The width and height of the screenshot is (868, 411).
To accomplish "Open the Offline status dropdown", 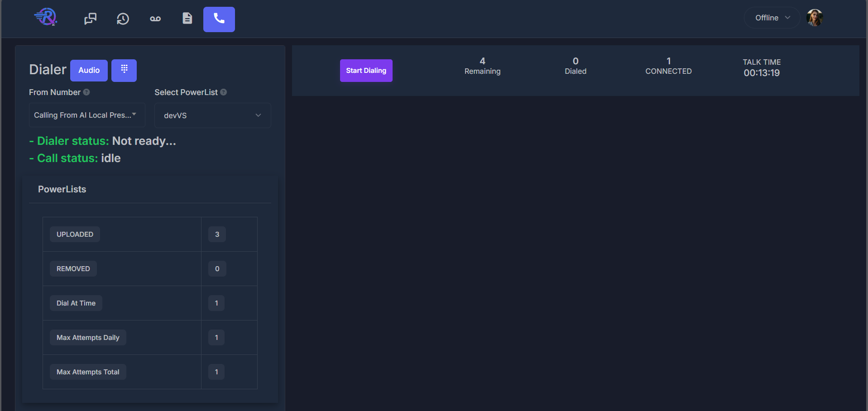I will pyautogui.click(x=771, y=17).
